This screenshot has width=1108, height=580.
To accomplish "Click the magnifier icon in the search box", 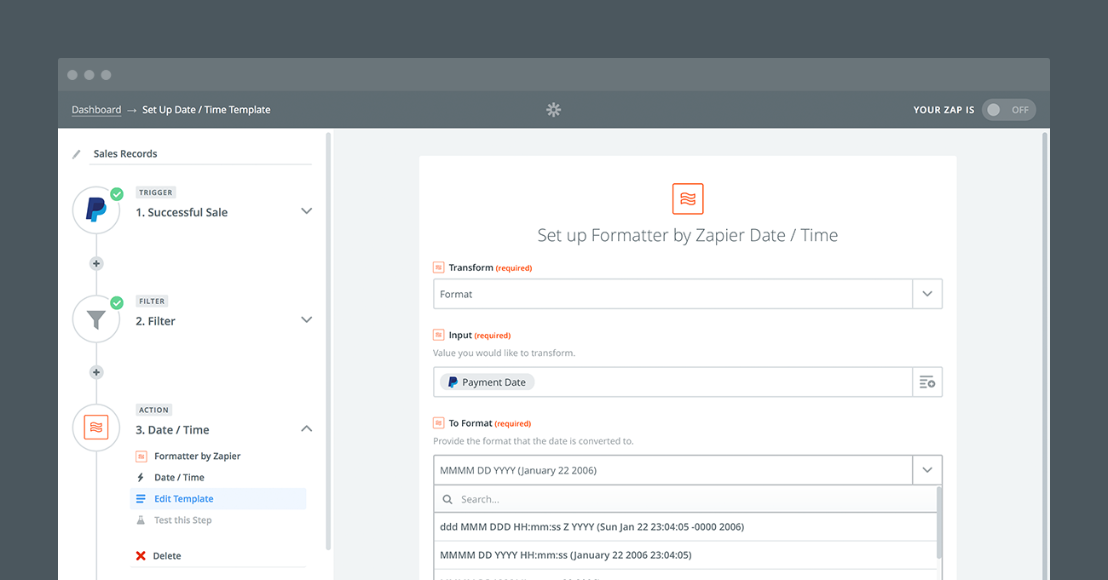I will pyautogui.click(x=447, y=500).
